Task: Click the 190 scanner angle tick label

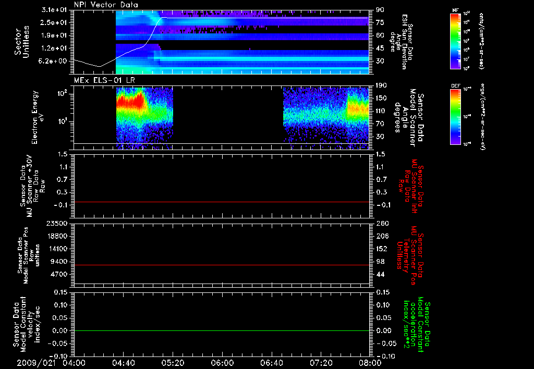Action: (x=381, y=85)
